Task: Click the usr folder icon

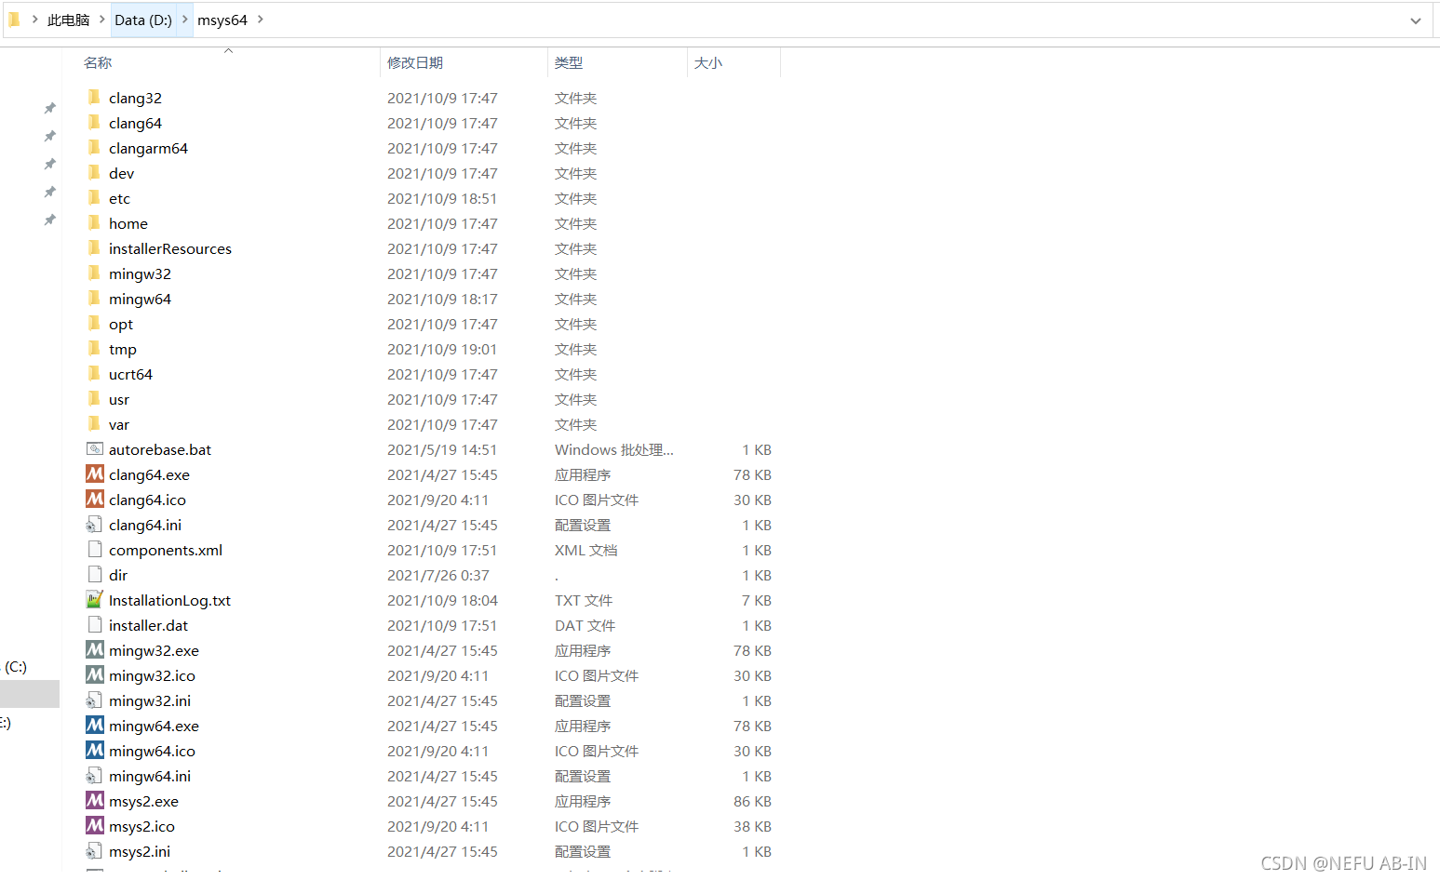Action: click(94, 399)
